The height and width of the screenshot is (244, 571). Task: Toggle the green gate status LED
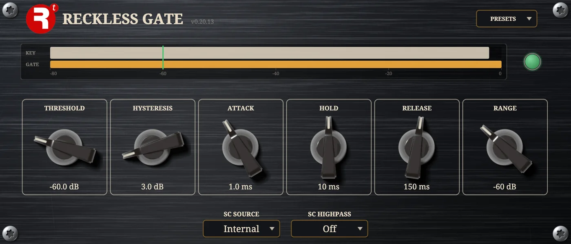532,62
